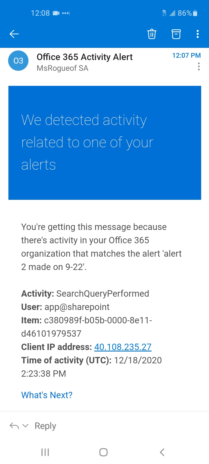Tap the reply arrow icon
Screen dimensions: 209x464
pos(14,426)
